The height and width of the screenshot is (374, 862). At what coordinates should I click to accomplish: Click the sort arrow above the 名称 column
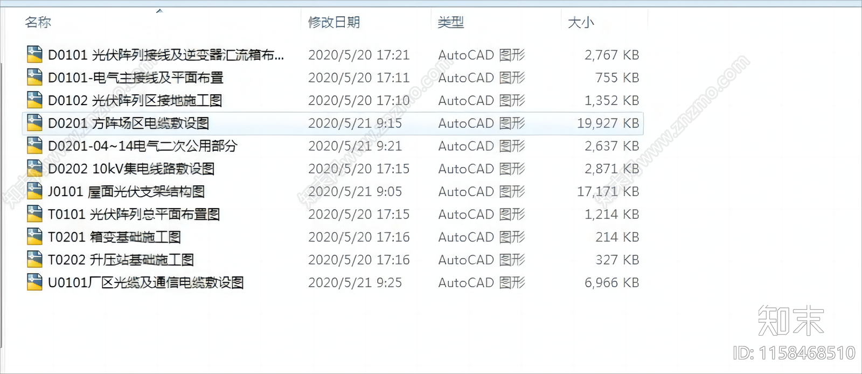[159, 11]
